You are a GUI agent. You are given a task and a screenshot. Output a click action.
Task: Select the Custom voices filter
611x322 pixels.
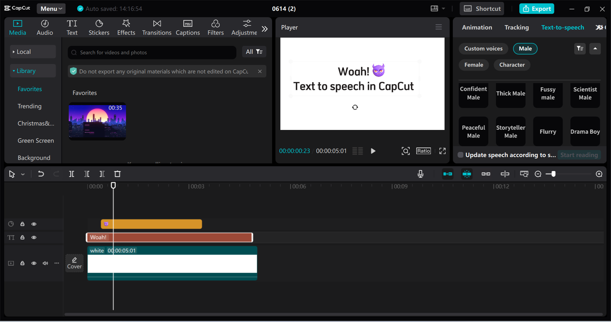484,49
